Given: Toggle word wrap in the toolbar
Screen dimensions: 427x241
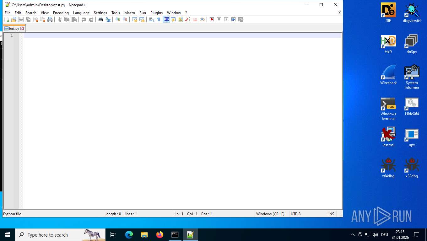Looking at the screenshot, I should [152, 19].
